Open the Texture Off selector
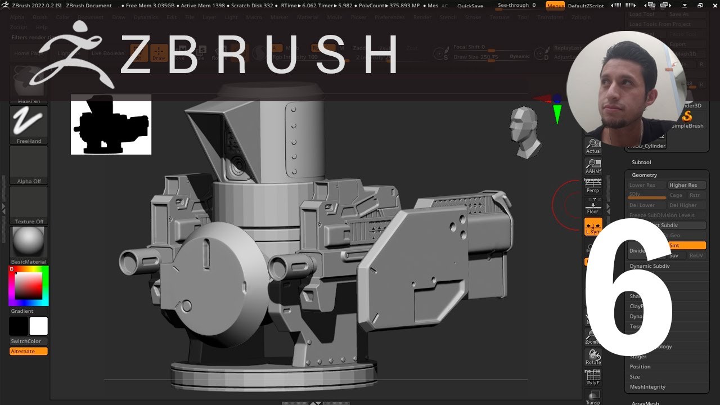Viewport: 720px width, 405px height. tap(29, 206)
